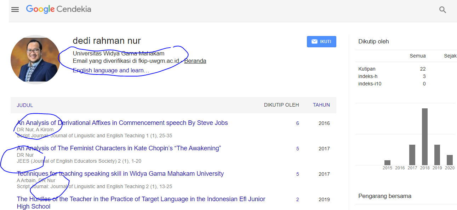Click the IKUTI follow button
457x210 pixels.
(x=321, y=42)
